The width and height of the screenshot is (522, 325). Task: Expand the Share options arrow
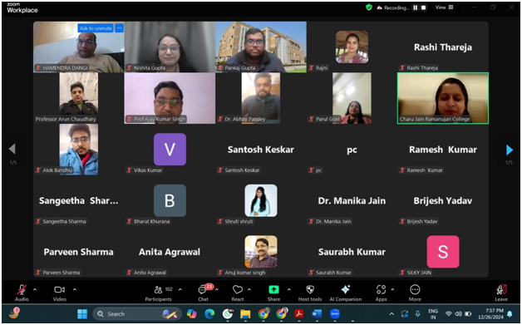(x=289, y=290)
